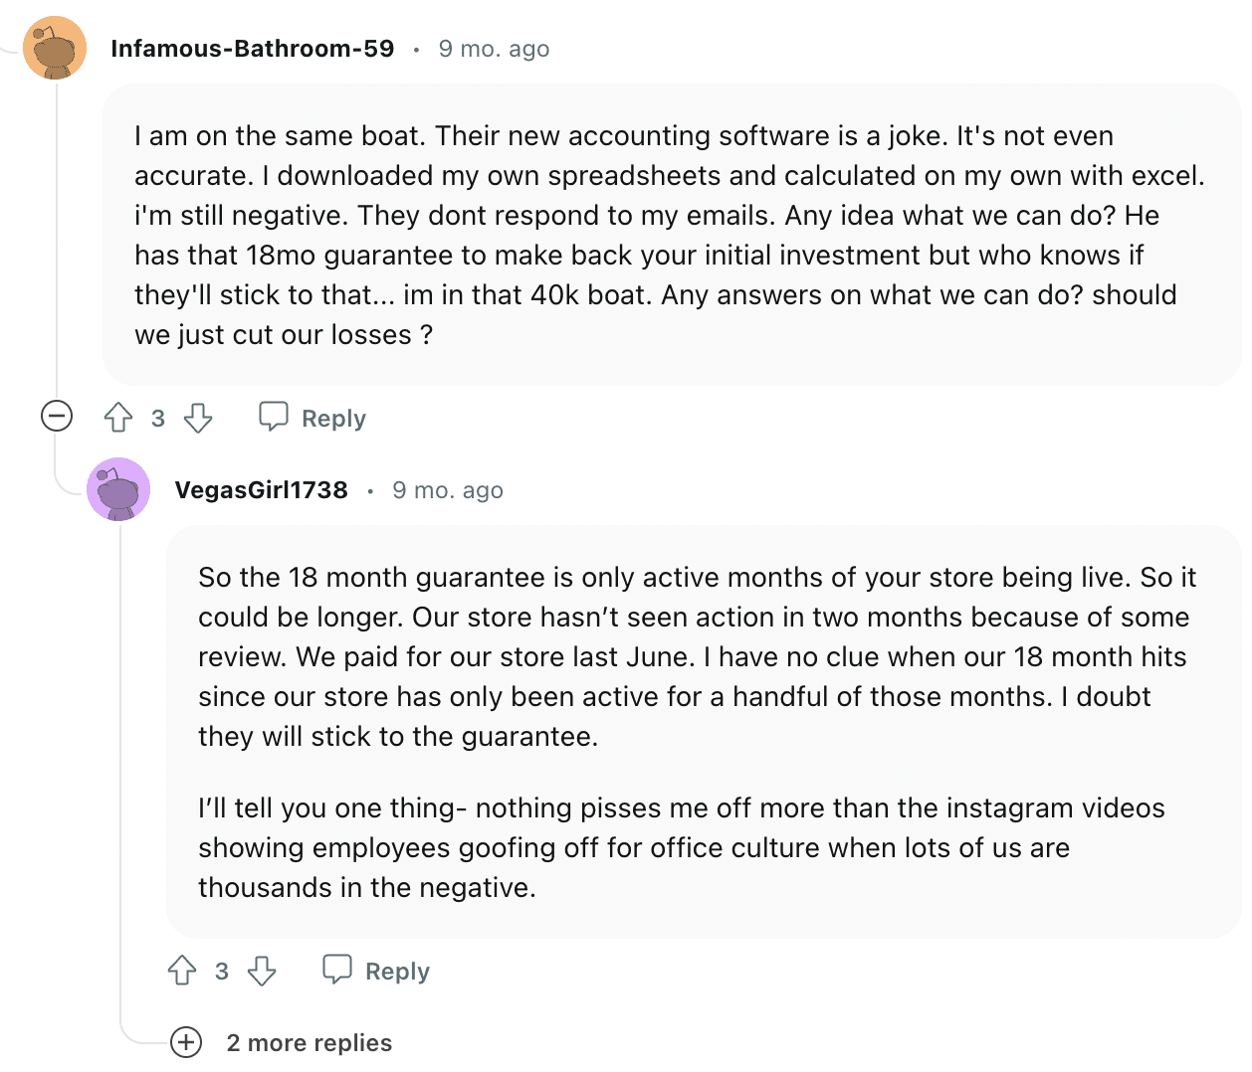Upvote Infamous-Bathroom-59's comment
This screenshot has width=1252, height=1072.
click(x=118, y=418)
